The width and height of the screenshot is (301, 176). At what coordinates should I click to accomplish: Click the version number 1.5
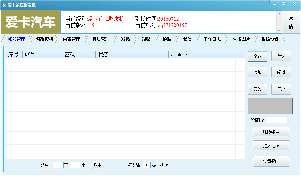point(91,25)
